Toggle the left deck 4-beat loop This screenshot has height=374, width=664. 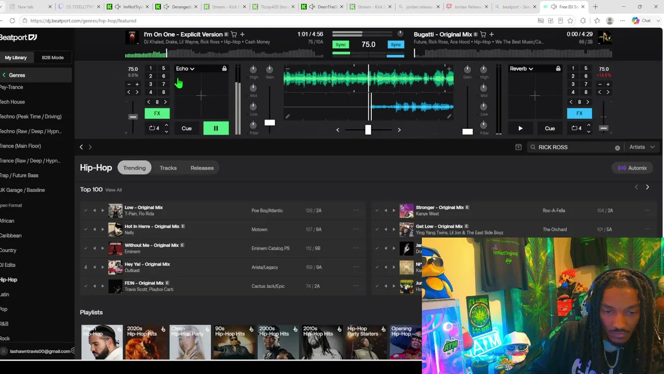154,128
